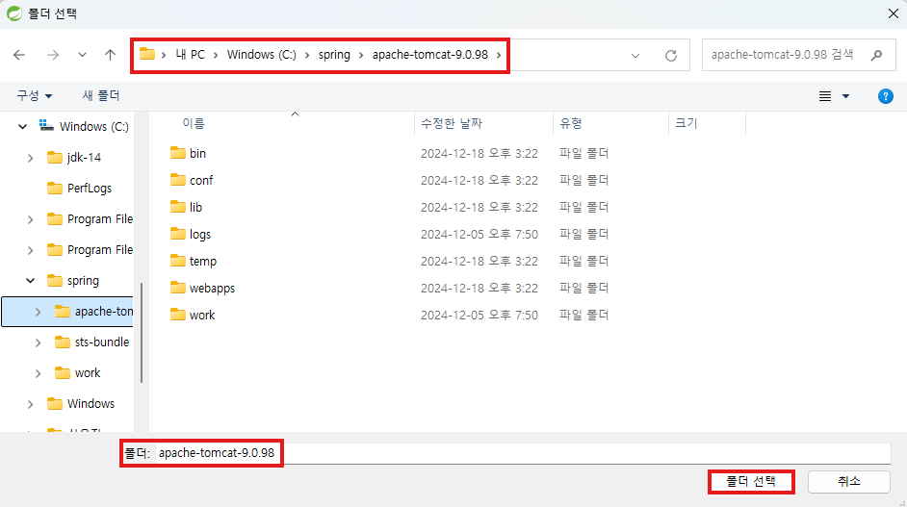The width and height of the screenshot is (907, 507).
Task: Click the 'conf' folder name
Action: [x=201, y=180]
